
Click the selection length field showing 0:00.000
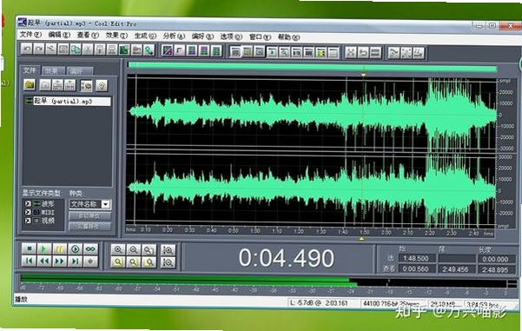(496, 259)
